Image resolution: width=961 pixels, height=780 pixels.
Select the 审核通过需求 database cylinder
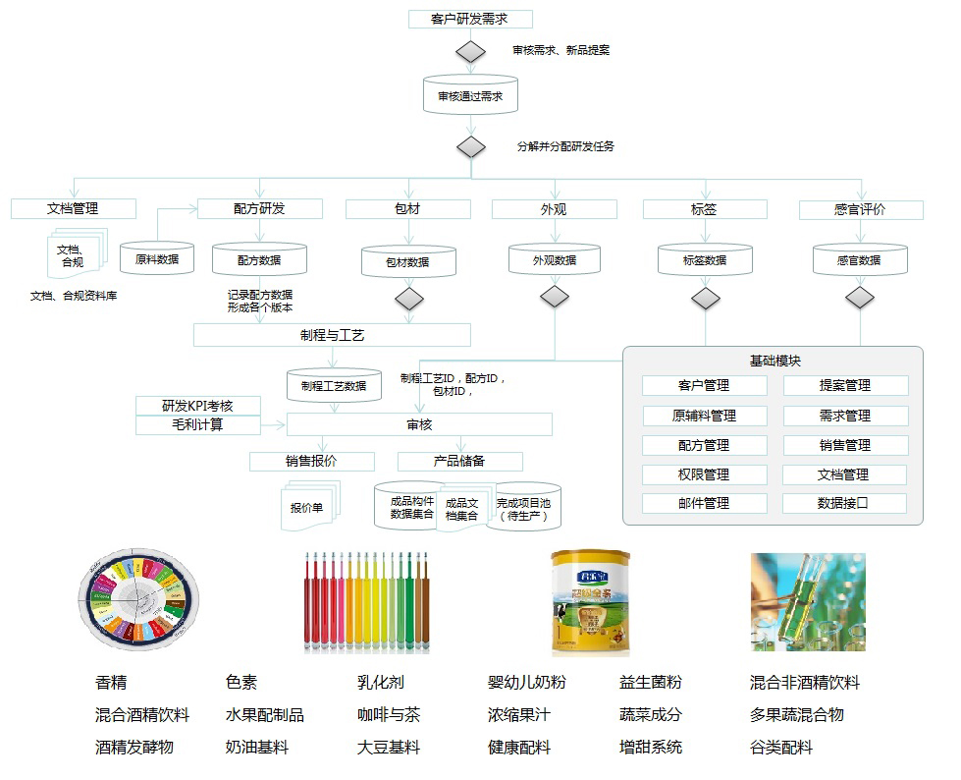471,94
